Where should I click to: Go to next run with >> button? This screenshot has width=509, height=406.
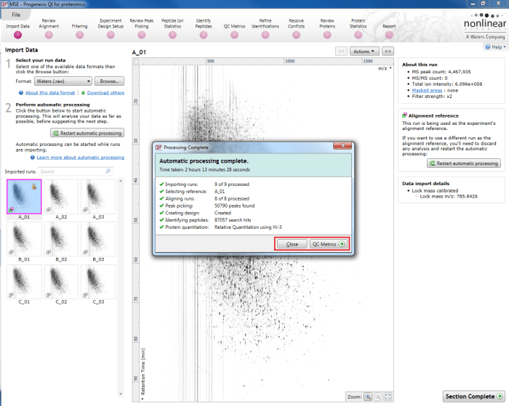pos(388,52)
